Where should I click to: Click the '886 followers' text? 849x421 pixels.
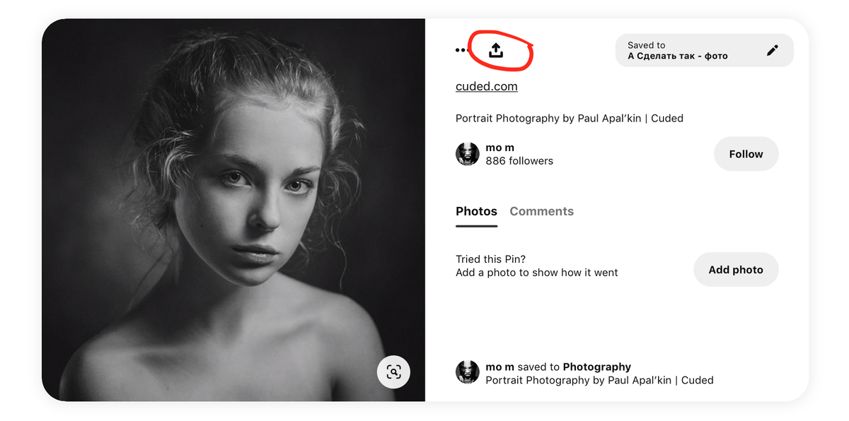coord(519,161)
